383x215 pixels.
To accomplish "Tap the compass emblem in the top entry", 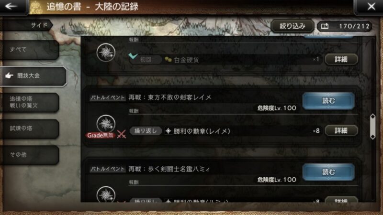I will (106, 53).
